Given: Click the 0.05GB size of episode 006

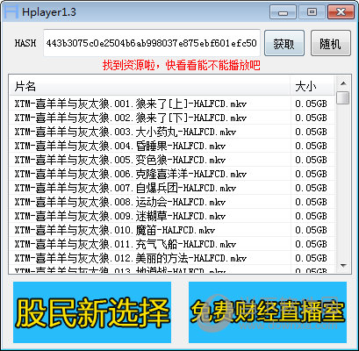Looking at the screenshot, I should coord(311,174).
